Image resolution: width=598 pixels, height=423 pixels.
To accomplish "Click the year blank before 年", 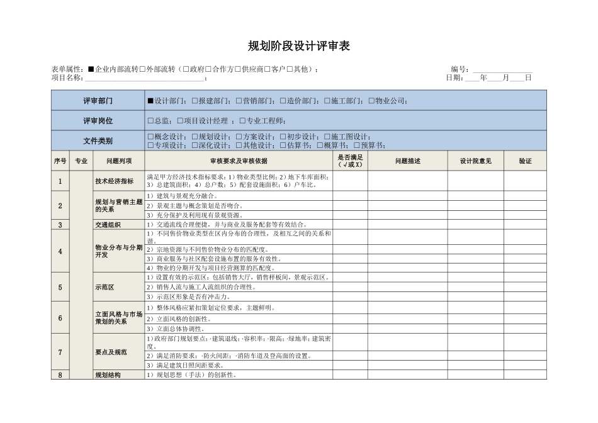I will point(472,78).
